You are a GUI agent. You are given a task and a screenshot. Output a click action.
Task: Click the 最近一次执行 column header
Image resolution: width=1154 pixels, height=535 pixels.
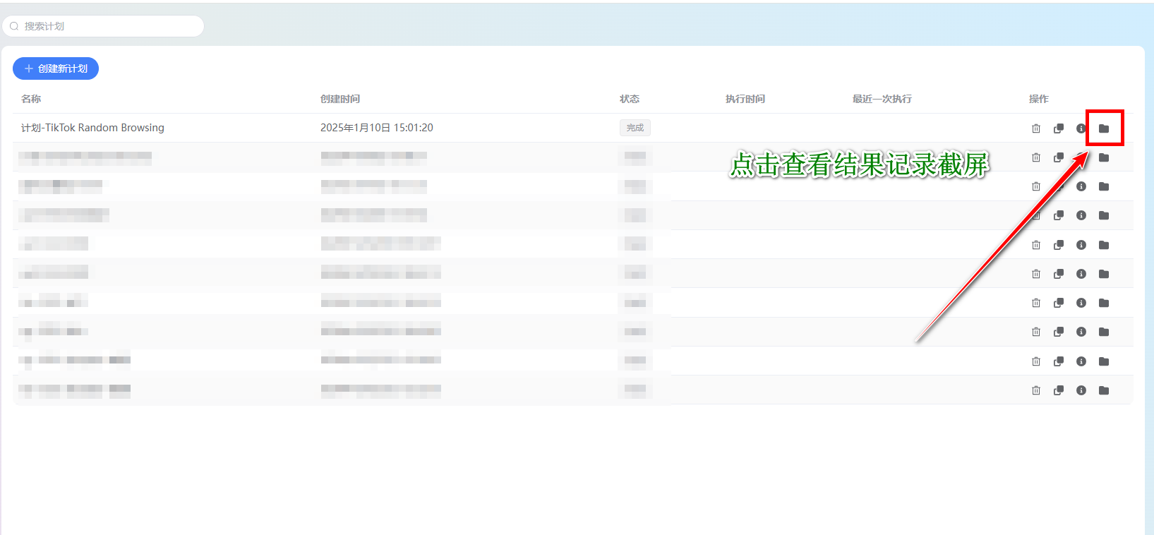pos(882,99)
